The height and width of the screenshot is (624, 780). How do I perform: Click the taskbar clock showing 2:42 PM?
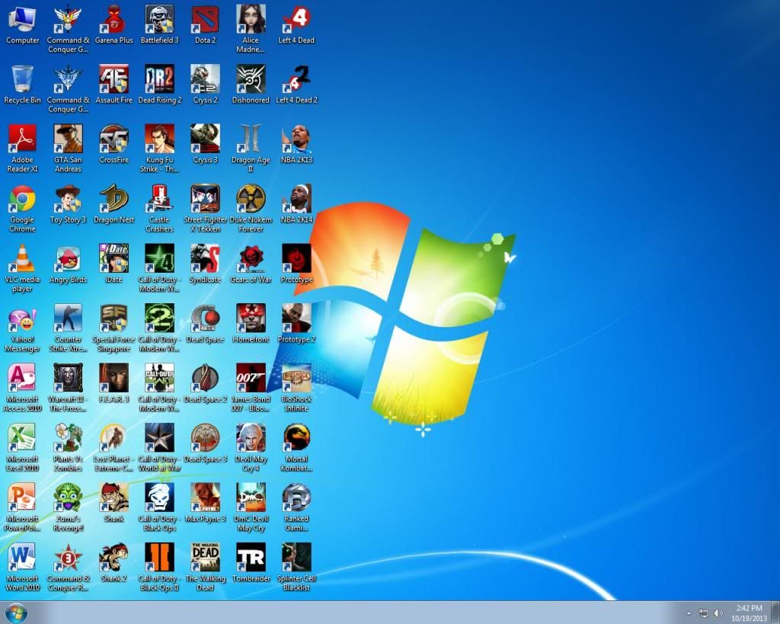(750, 613)
